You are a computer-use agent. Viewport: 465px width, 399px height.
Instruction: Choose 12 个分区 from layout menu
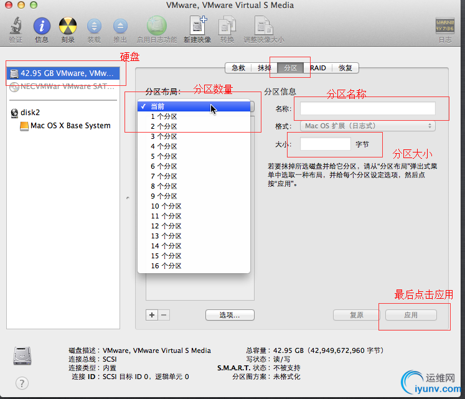pyautogui.click(x=194, y=226)
